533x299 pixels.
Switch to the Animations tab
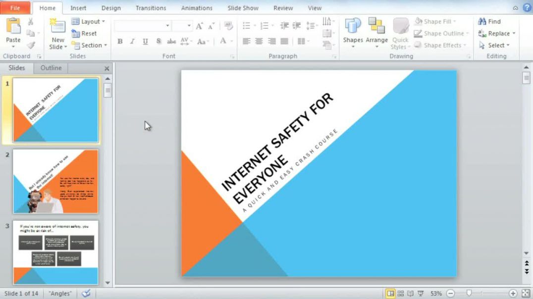click(197, 8)
